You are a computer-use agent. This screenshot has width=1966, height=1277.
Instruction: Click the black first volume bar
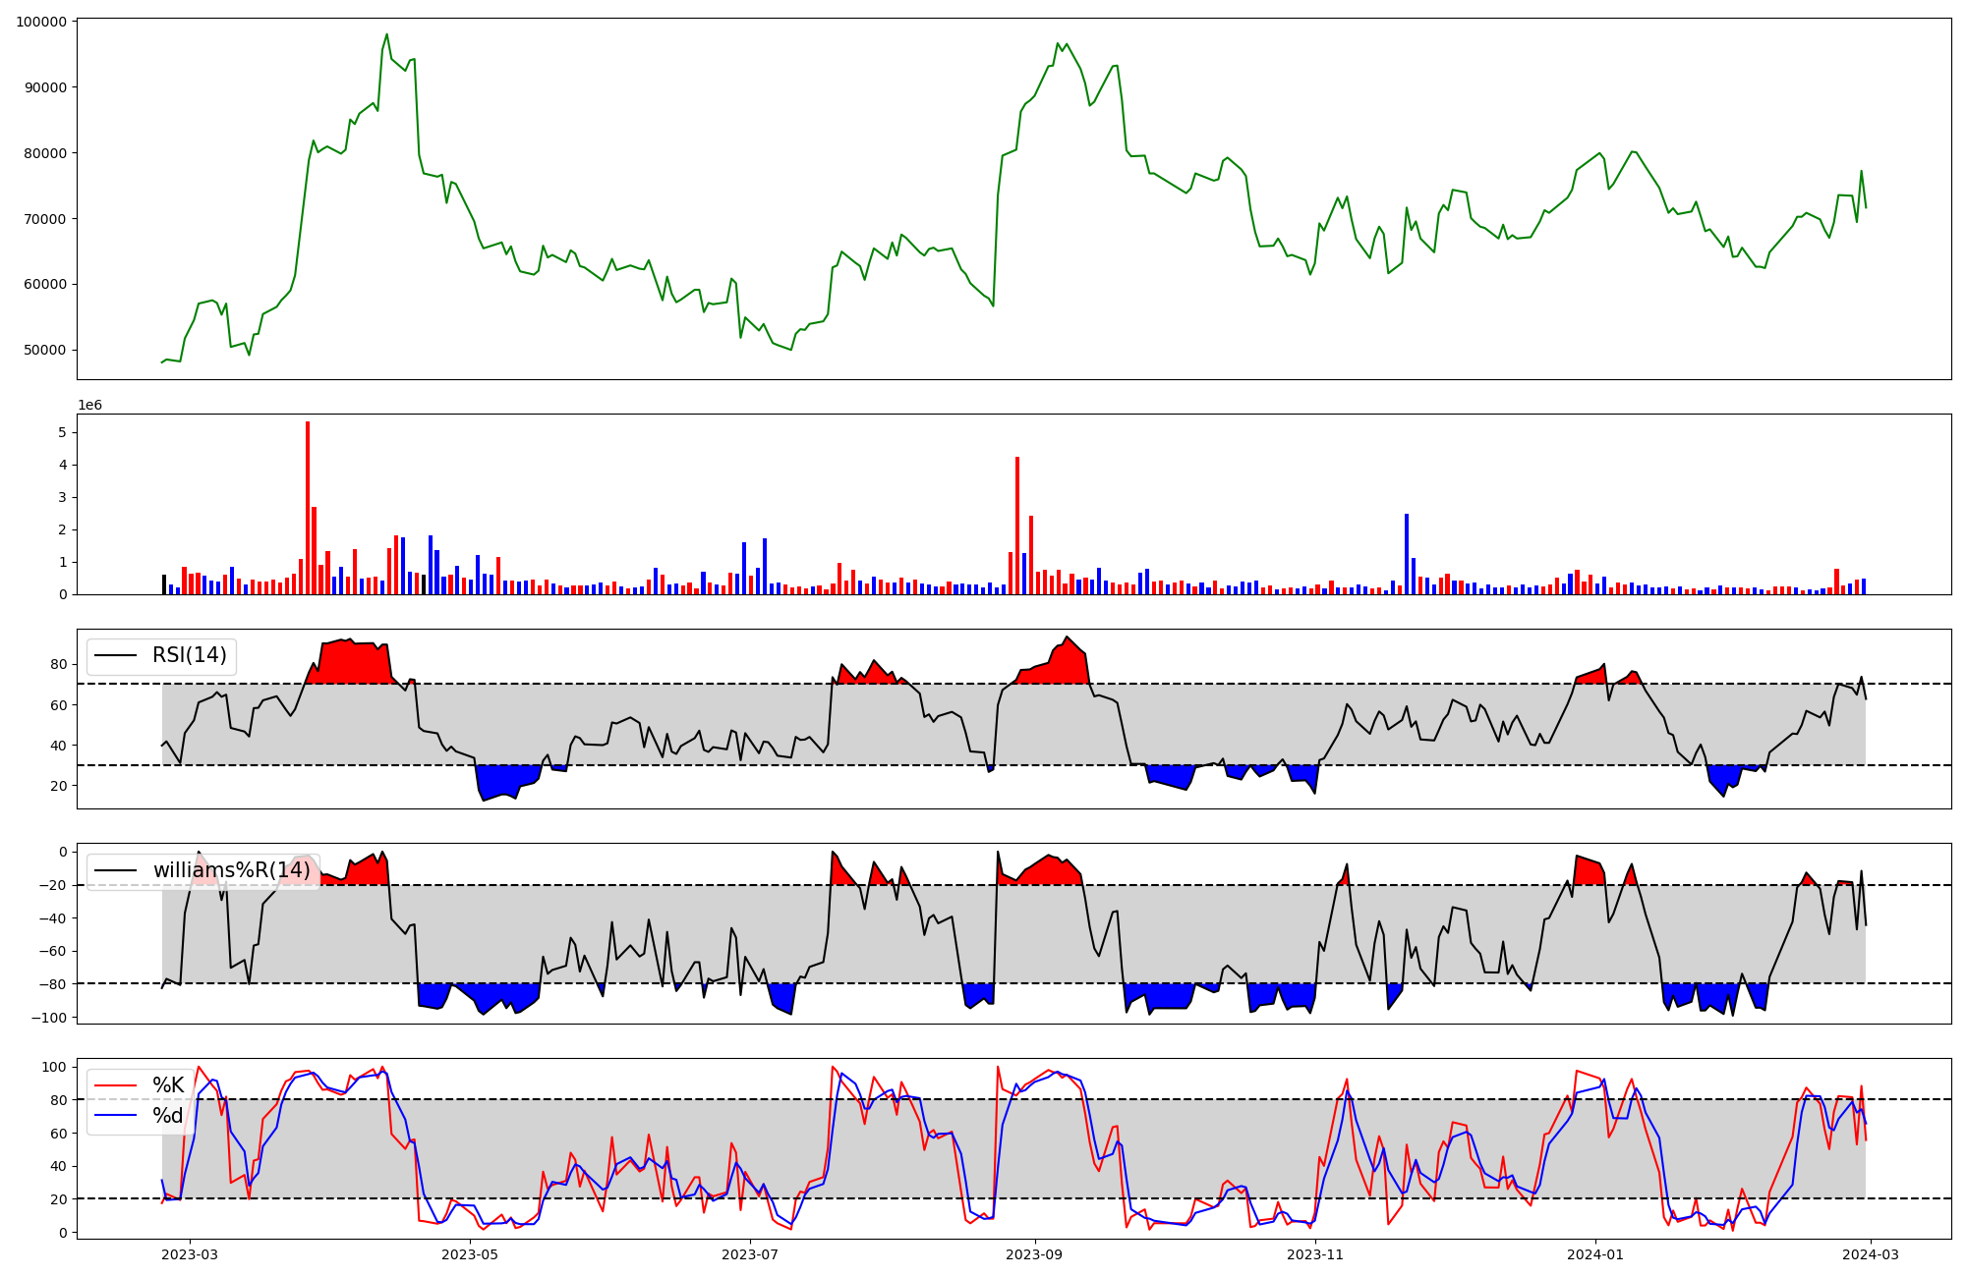point(164,584)
